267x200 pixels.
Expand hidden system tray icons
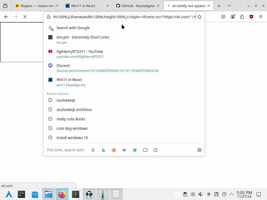[232, 194]
